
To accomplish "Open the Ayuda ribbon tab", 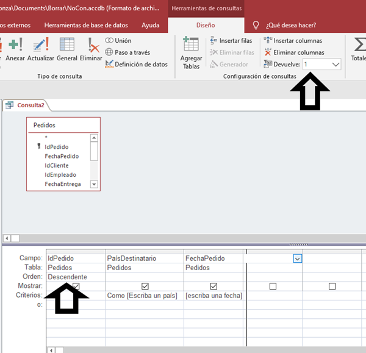I will pyautogui.click(x=150, y=26).
